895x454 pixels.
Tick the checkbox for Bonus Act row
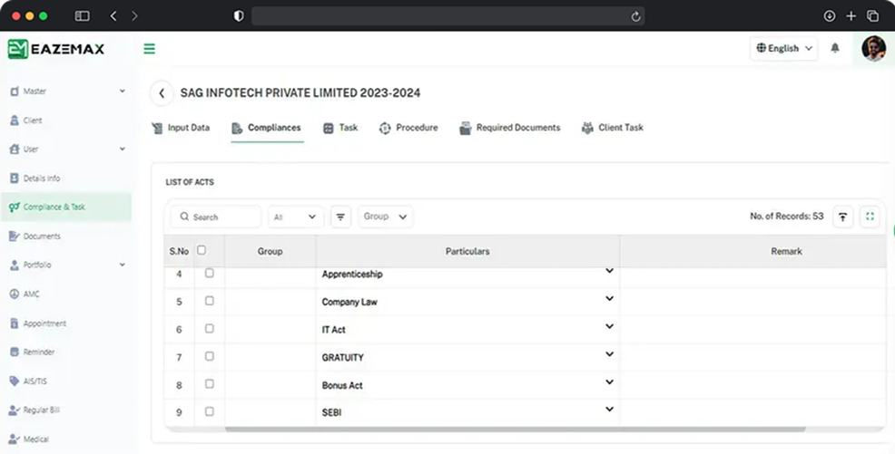[210, 384]
